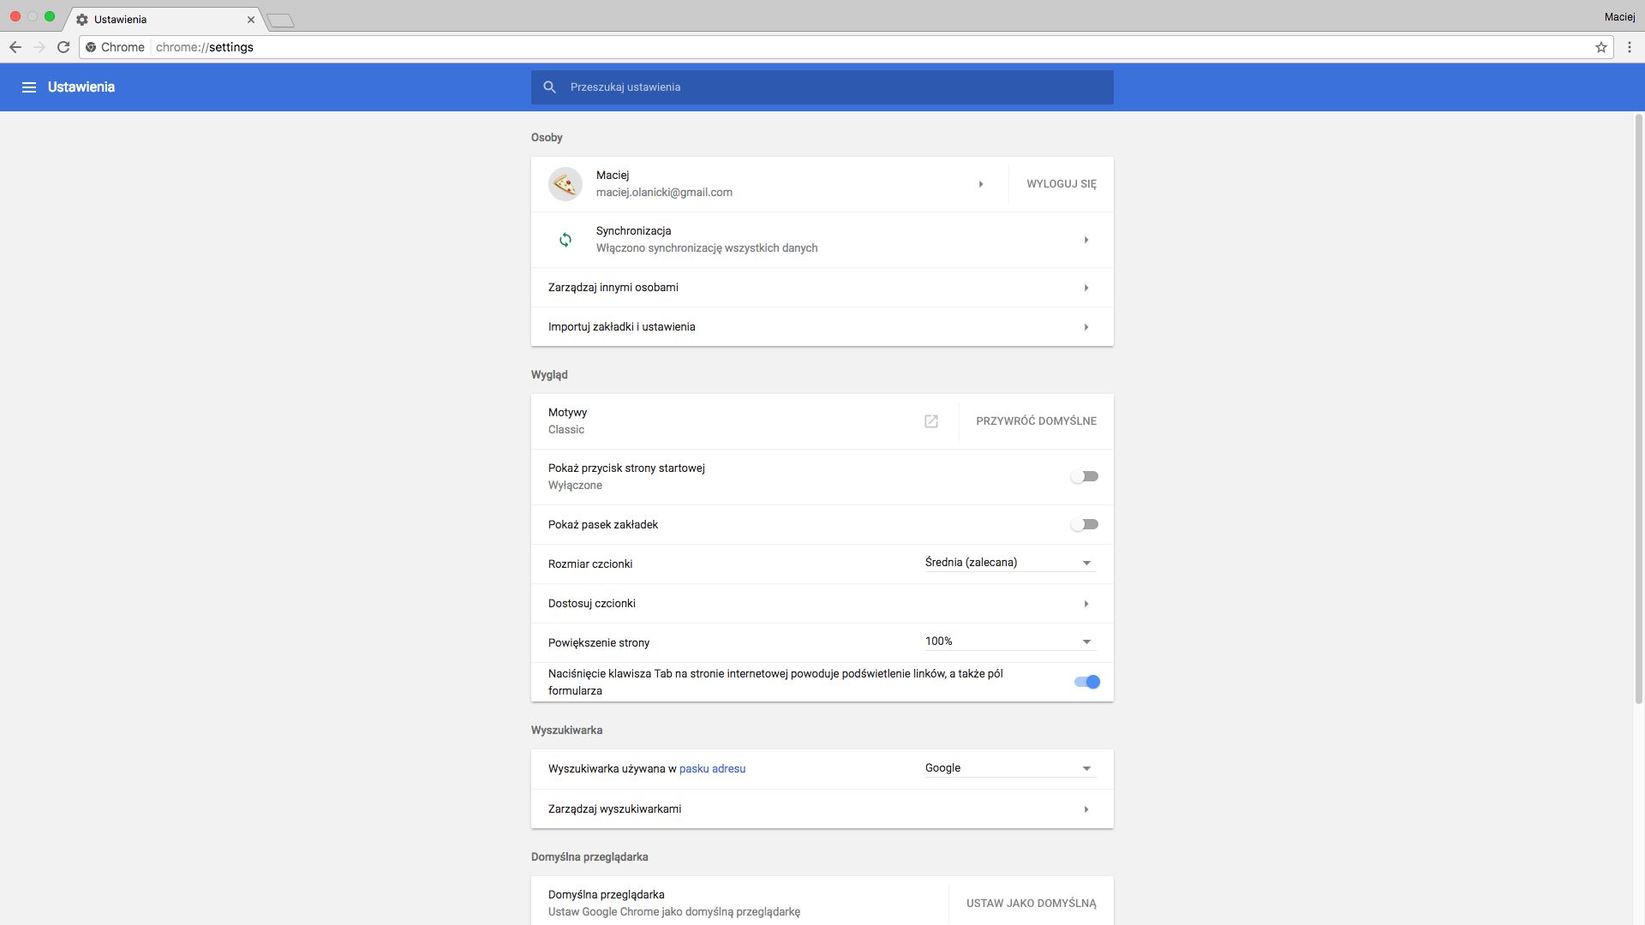The height and width of the screenshot is (925, 1645).
Task: Click the WYLOGUJ SIĘ button
Action: pyautogui.click(x=1061, y=184)
